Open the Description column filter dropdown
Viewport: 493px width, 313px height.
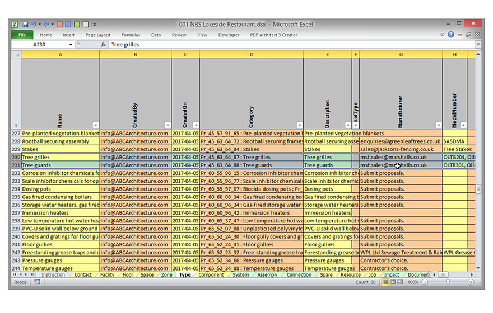click(x=348, y=125)
